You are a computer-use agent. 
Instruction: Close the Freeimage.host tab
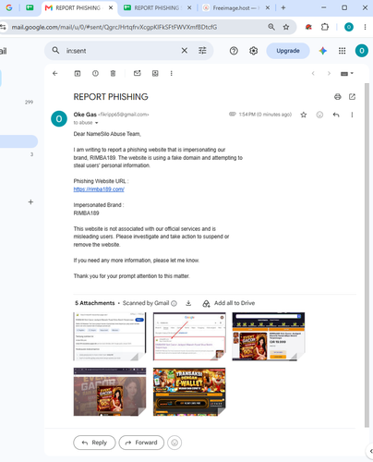click(268, 8)
